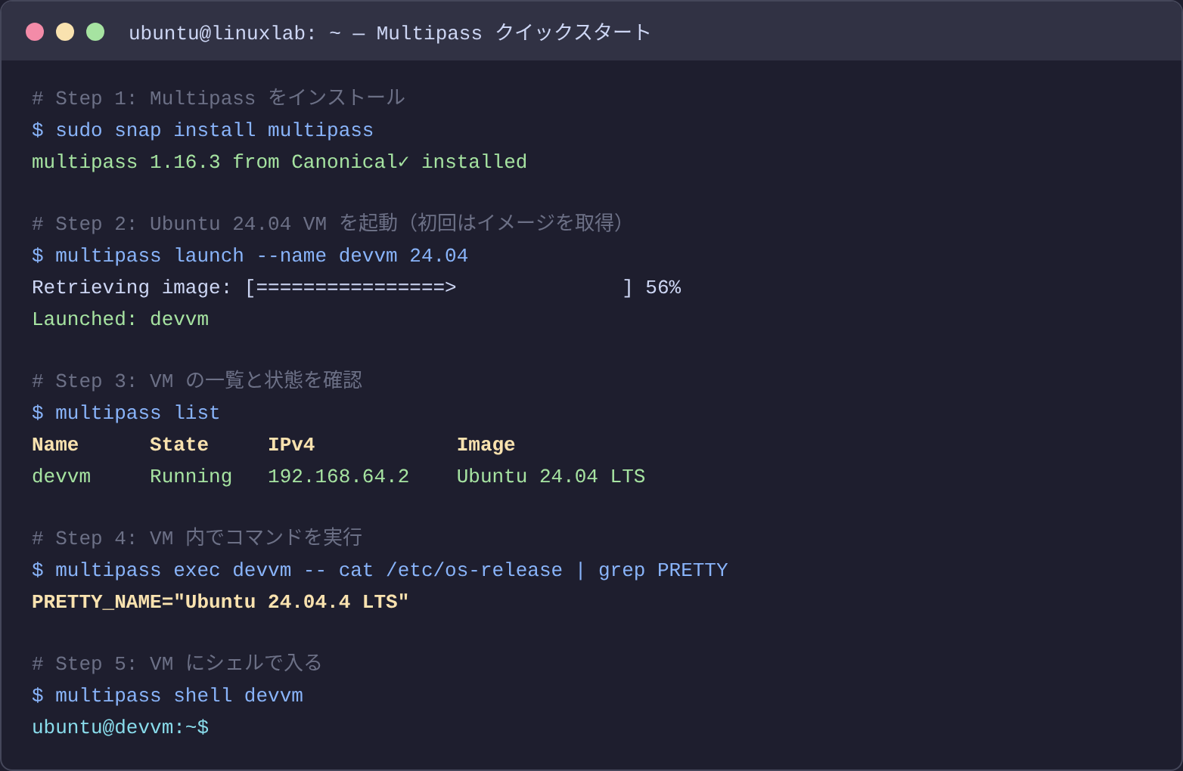Screen dimensions: 1183x771
Task: Click the 'IPv4' column header
Action: tap(291, 444)
